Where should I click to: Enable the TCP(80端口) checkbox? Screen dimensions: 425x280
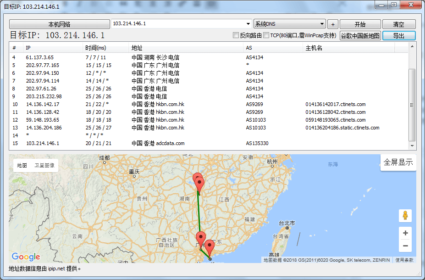[265, 35]
